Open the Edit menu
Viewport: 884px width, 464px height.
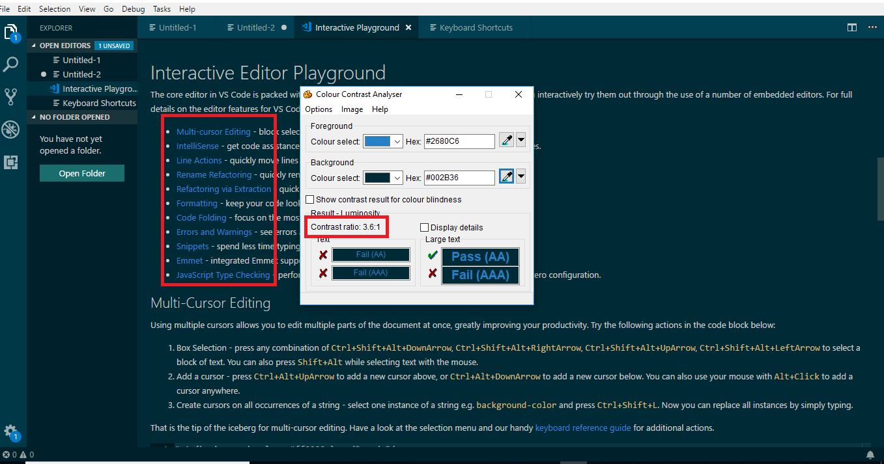24,9
